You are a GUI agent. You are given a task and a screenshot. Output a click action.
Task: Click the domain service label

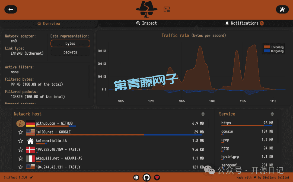[x=227, y=131]
